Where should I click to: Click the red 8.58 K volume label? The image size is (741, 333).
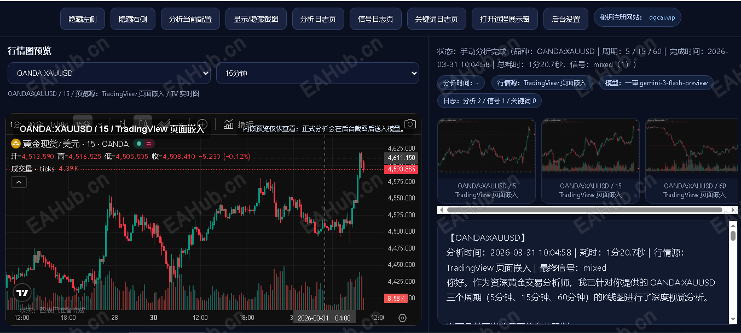click(x=395, y=299)
